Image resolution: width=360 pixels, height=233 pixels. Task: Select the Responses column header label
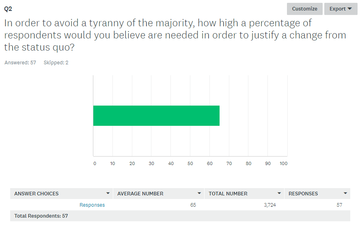pyautogui.click(x=303, y=194)
